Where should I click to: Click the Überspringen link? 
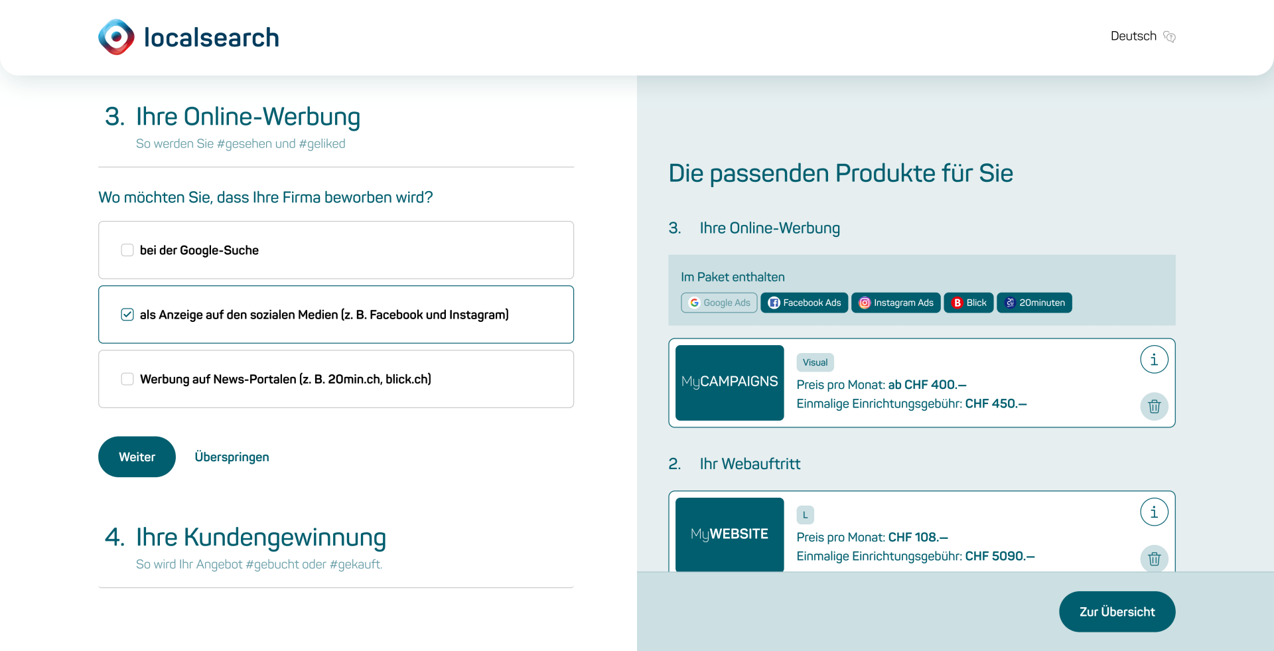232,457
